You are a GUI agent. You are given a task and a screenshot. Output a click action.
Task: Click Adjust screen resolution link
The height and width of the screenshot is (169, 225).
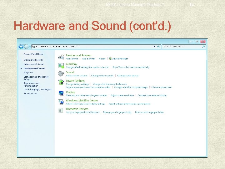(x=122, y=95)
